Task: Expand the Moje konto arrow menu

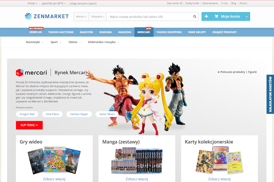Action: pyautogui.click(x=246, y=17)
